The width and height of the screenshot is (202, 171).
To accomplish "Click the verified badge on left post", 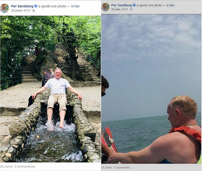I will point(36,6).
